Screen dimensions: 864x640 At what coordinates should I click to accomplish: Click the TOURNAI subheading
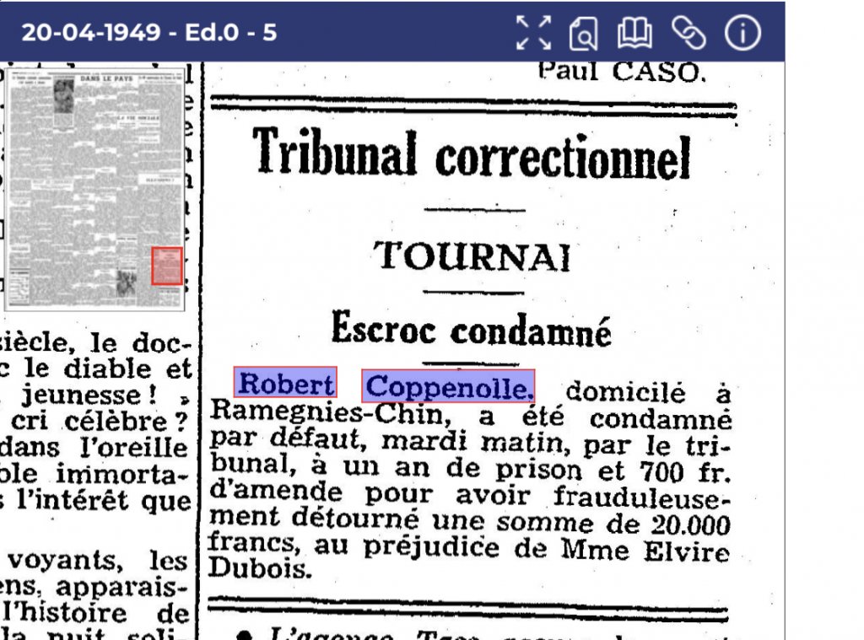[x=472, y=255]
